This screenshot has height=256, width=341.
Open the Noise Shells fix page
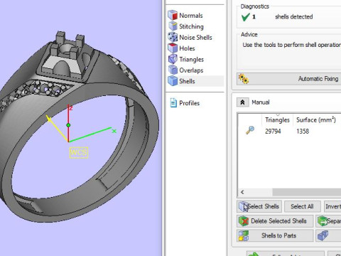190,37
